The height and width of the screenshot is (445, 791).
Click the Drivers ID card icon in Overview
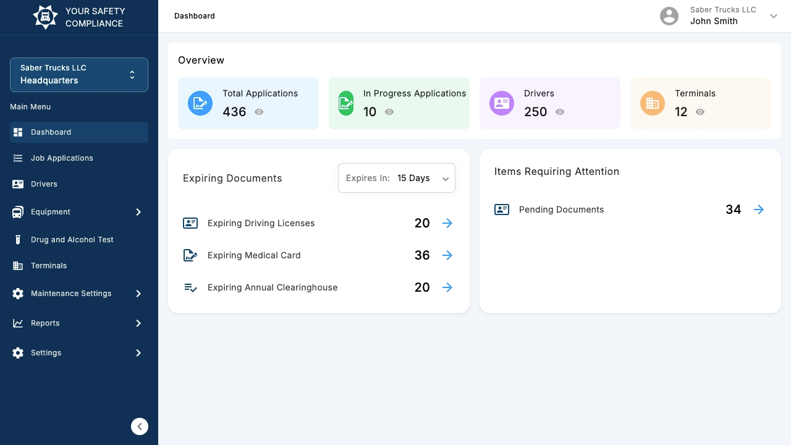tap(502, 103)
